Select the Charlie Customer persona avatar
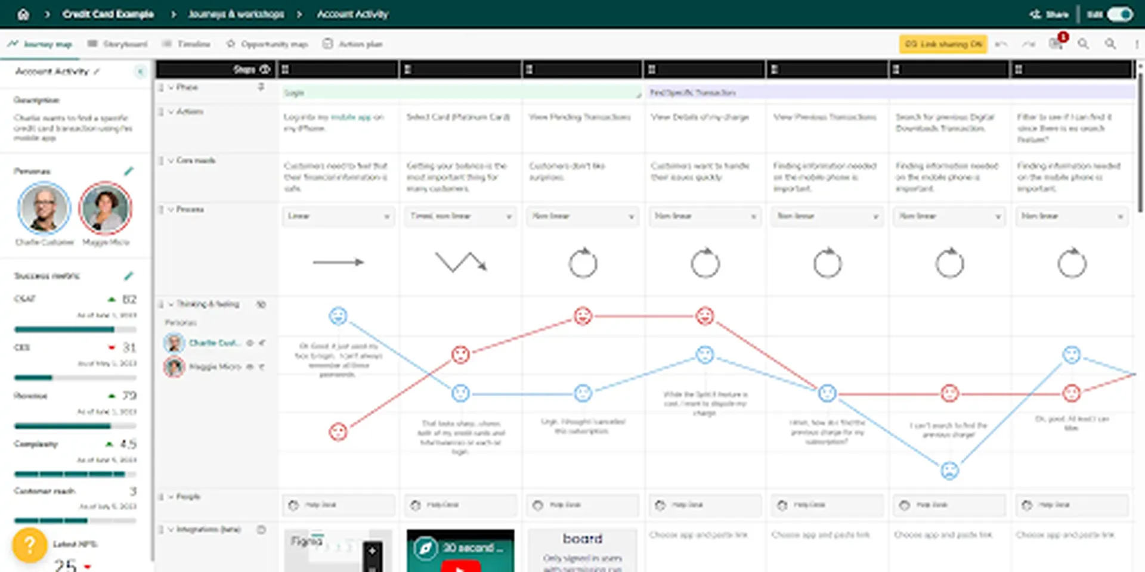This screenshot has height=572, width=1145. click(x=44, y=209)
